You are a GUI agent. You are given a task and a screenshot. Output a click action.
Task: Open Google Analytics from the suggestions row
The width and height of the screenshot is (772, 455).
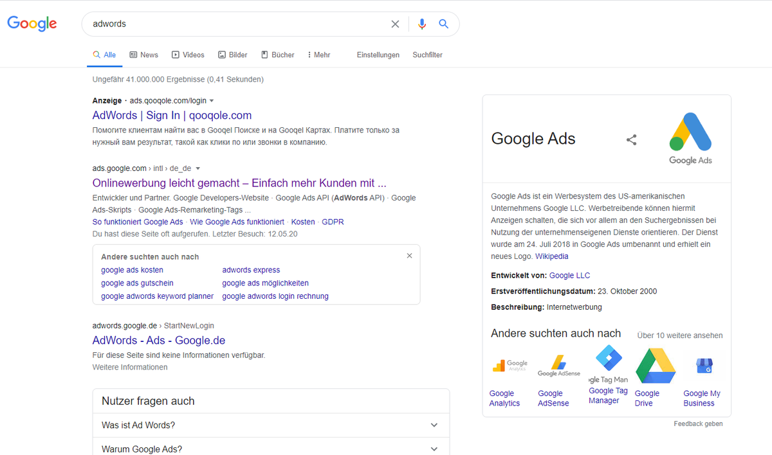pyautogui.click(x=510, y=364)
